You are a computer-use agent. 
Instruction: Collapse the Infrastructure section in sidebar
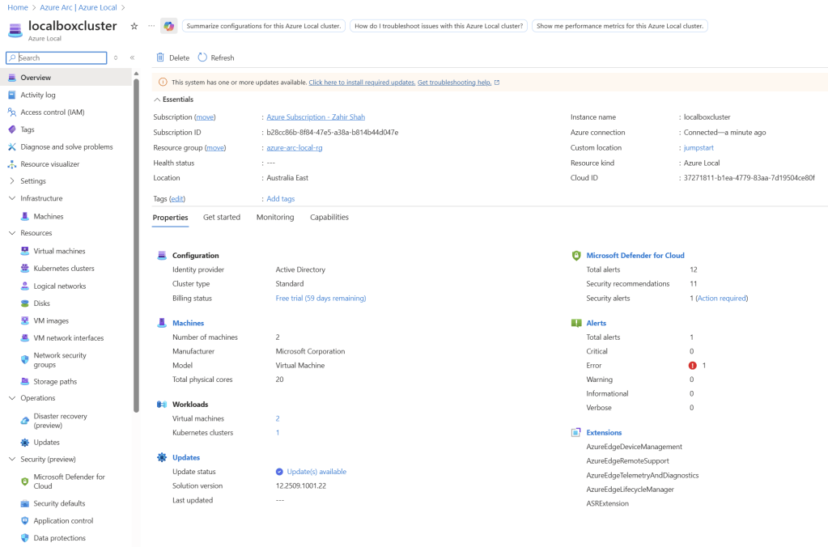(x=12, y=198)
